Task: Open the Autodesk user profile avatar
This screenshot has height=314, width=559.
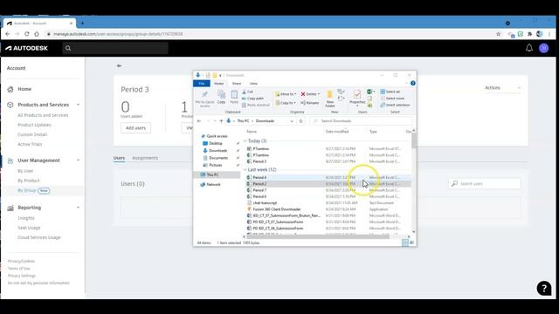Action: tap(543, 48)
